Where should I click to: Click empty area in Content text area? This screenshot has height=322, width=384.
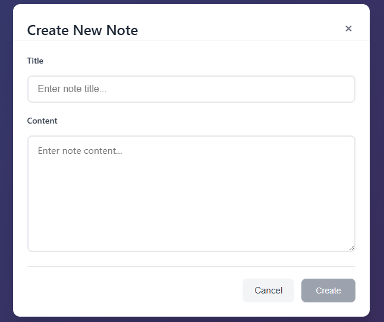click(191, 208)
